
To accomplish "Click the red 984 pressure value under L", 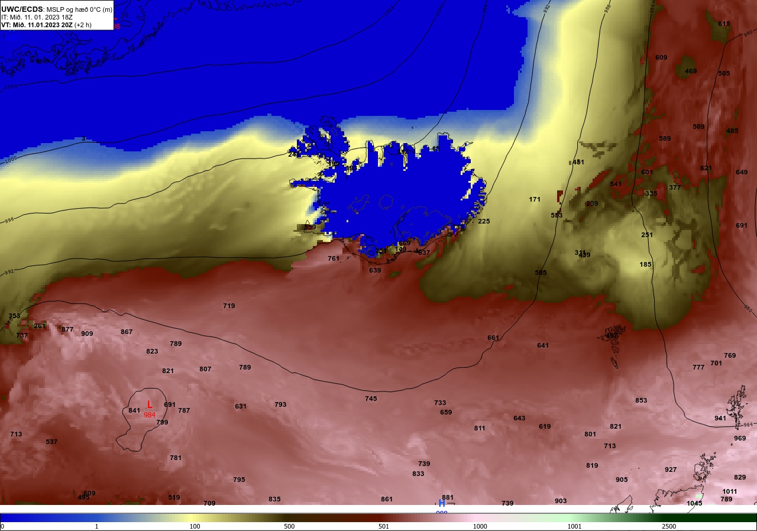I will tap(150, 415).
